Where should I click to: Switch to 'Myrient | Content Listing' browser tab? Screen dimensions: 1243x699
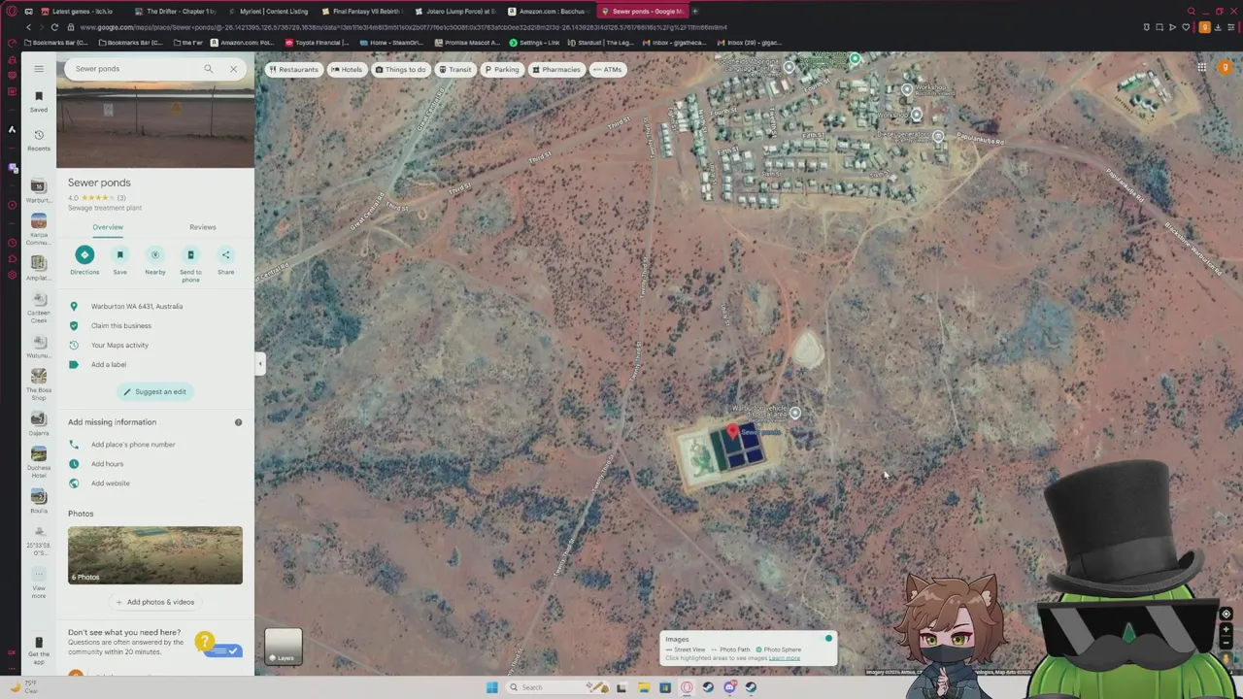pyautogui.click(x=269, y=12)
